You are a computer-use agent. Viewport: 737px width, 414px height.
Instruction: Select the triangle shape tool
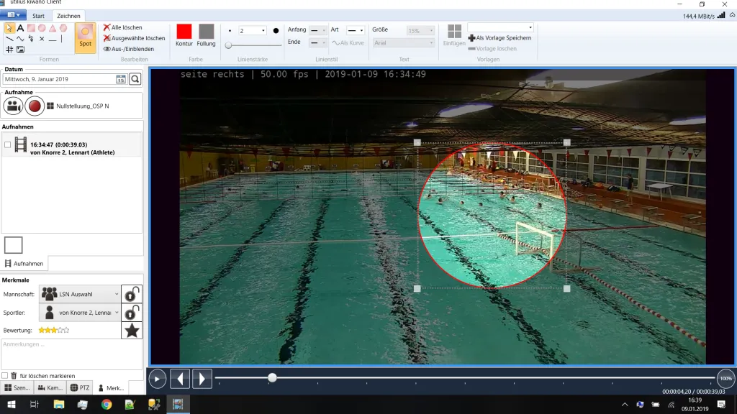coord(52,28)
